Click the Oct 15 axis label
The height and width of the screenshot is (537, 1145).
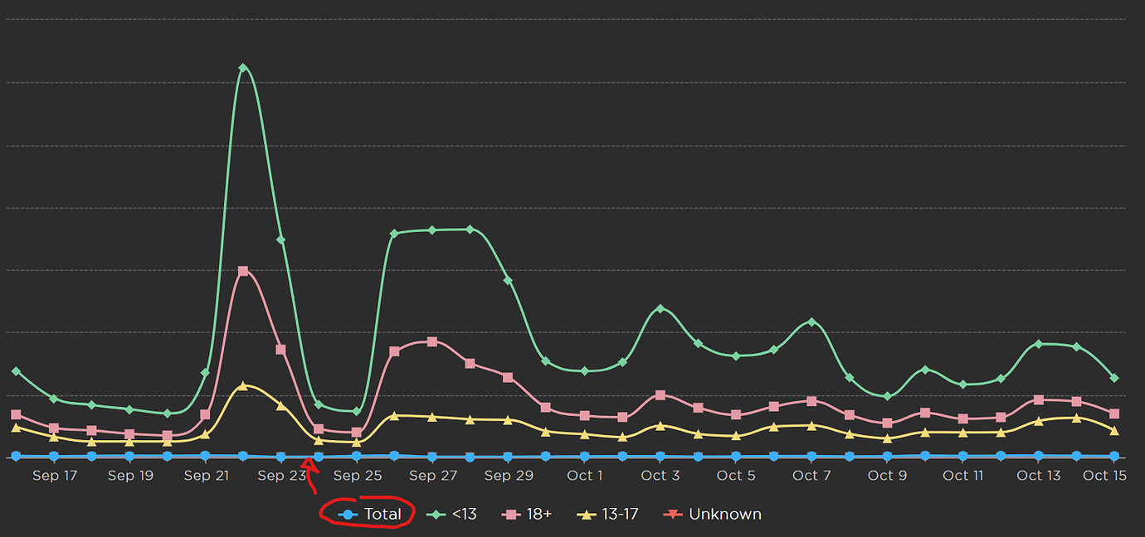coord(1105,475)
